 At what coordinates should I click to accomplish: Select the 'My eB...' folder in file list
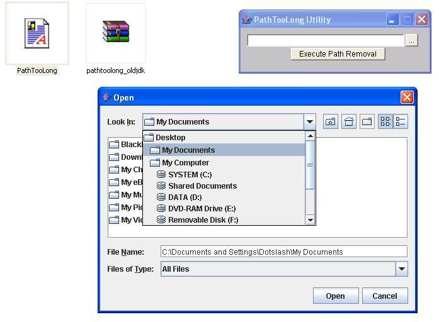click(126, 182)
